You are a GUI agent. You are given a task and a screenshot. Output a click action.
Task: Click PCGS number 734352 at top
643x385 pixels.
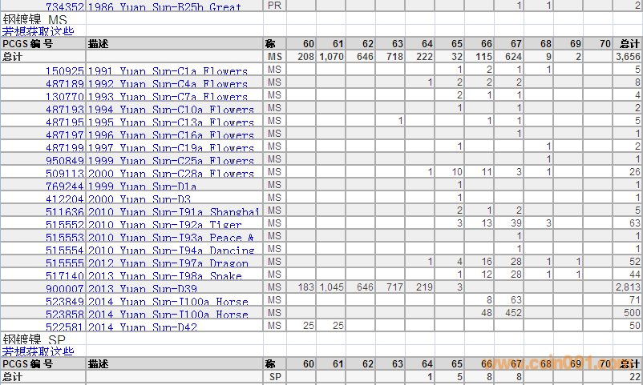[x=64, y=6]
